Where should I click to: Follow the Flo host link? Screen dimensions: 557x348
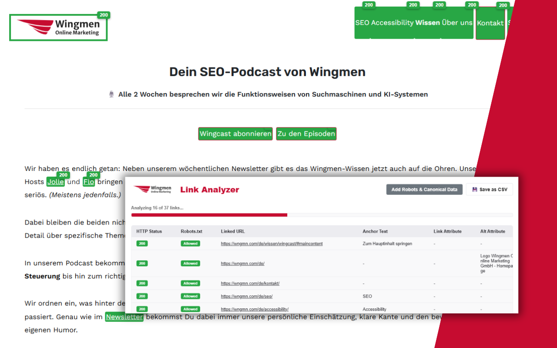[88, 182]
